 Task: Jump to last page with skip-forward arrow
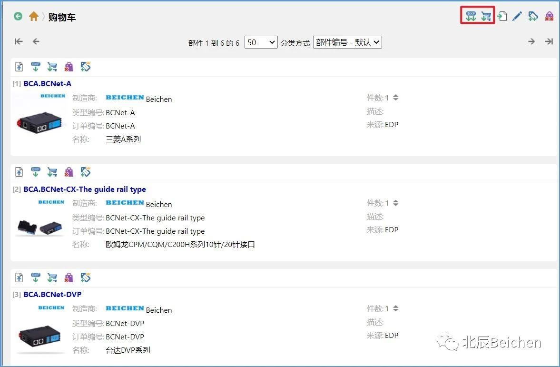(549, 41)
